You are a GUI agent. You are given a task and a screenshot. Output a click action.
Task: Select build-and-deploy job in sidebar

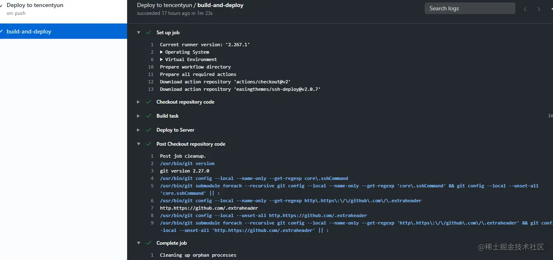29,31
